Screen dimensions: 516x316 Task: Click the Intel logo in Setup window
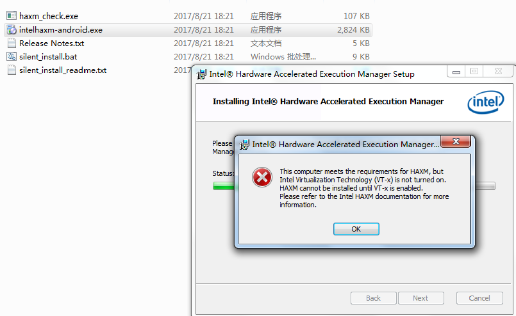click(486, 102)
